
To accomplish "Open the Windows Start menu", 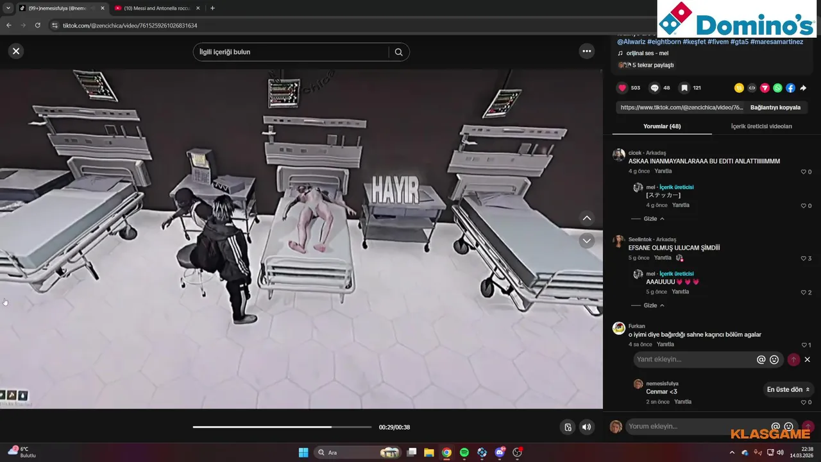I will click(x=303, y=452).
